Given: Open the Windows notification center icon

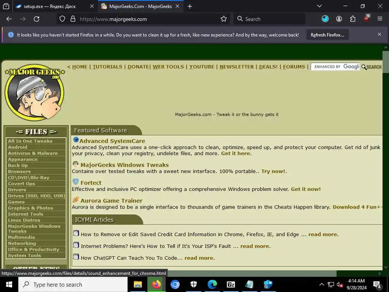Looking at the screenshot, I should 377,285.
